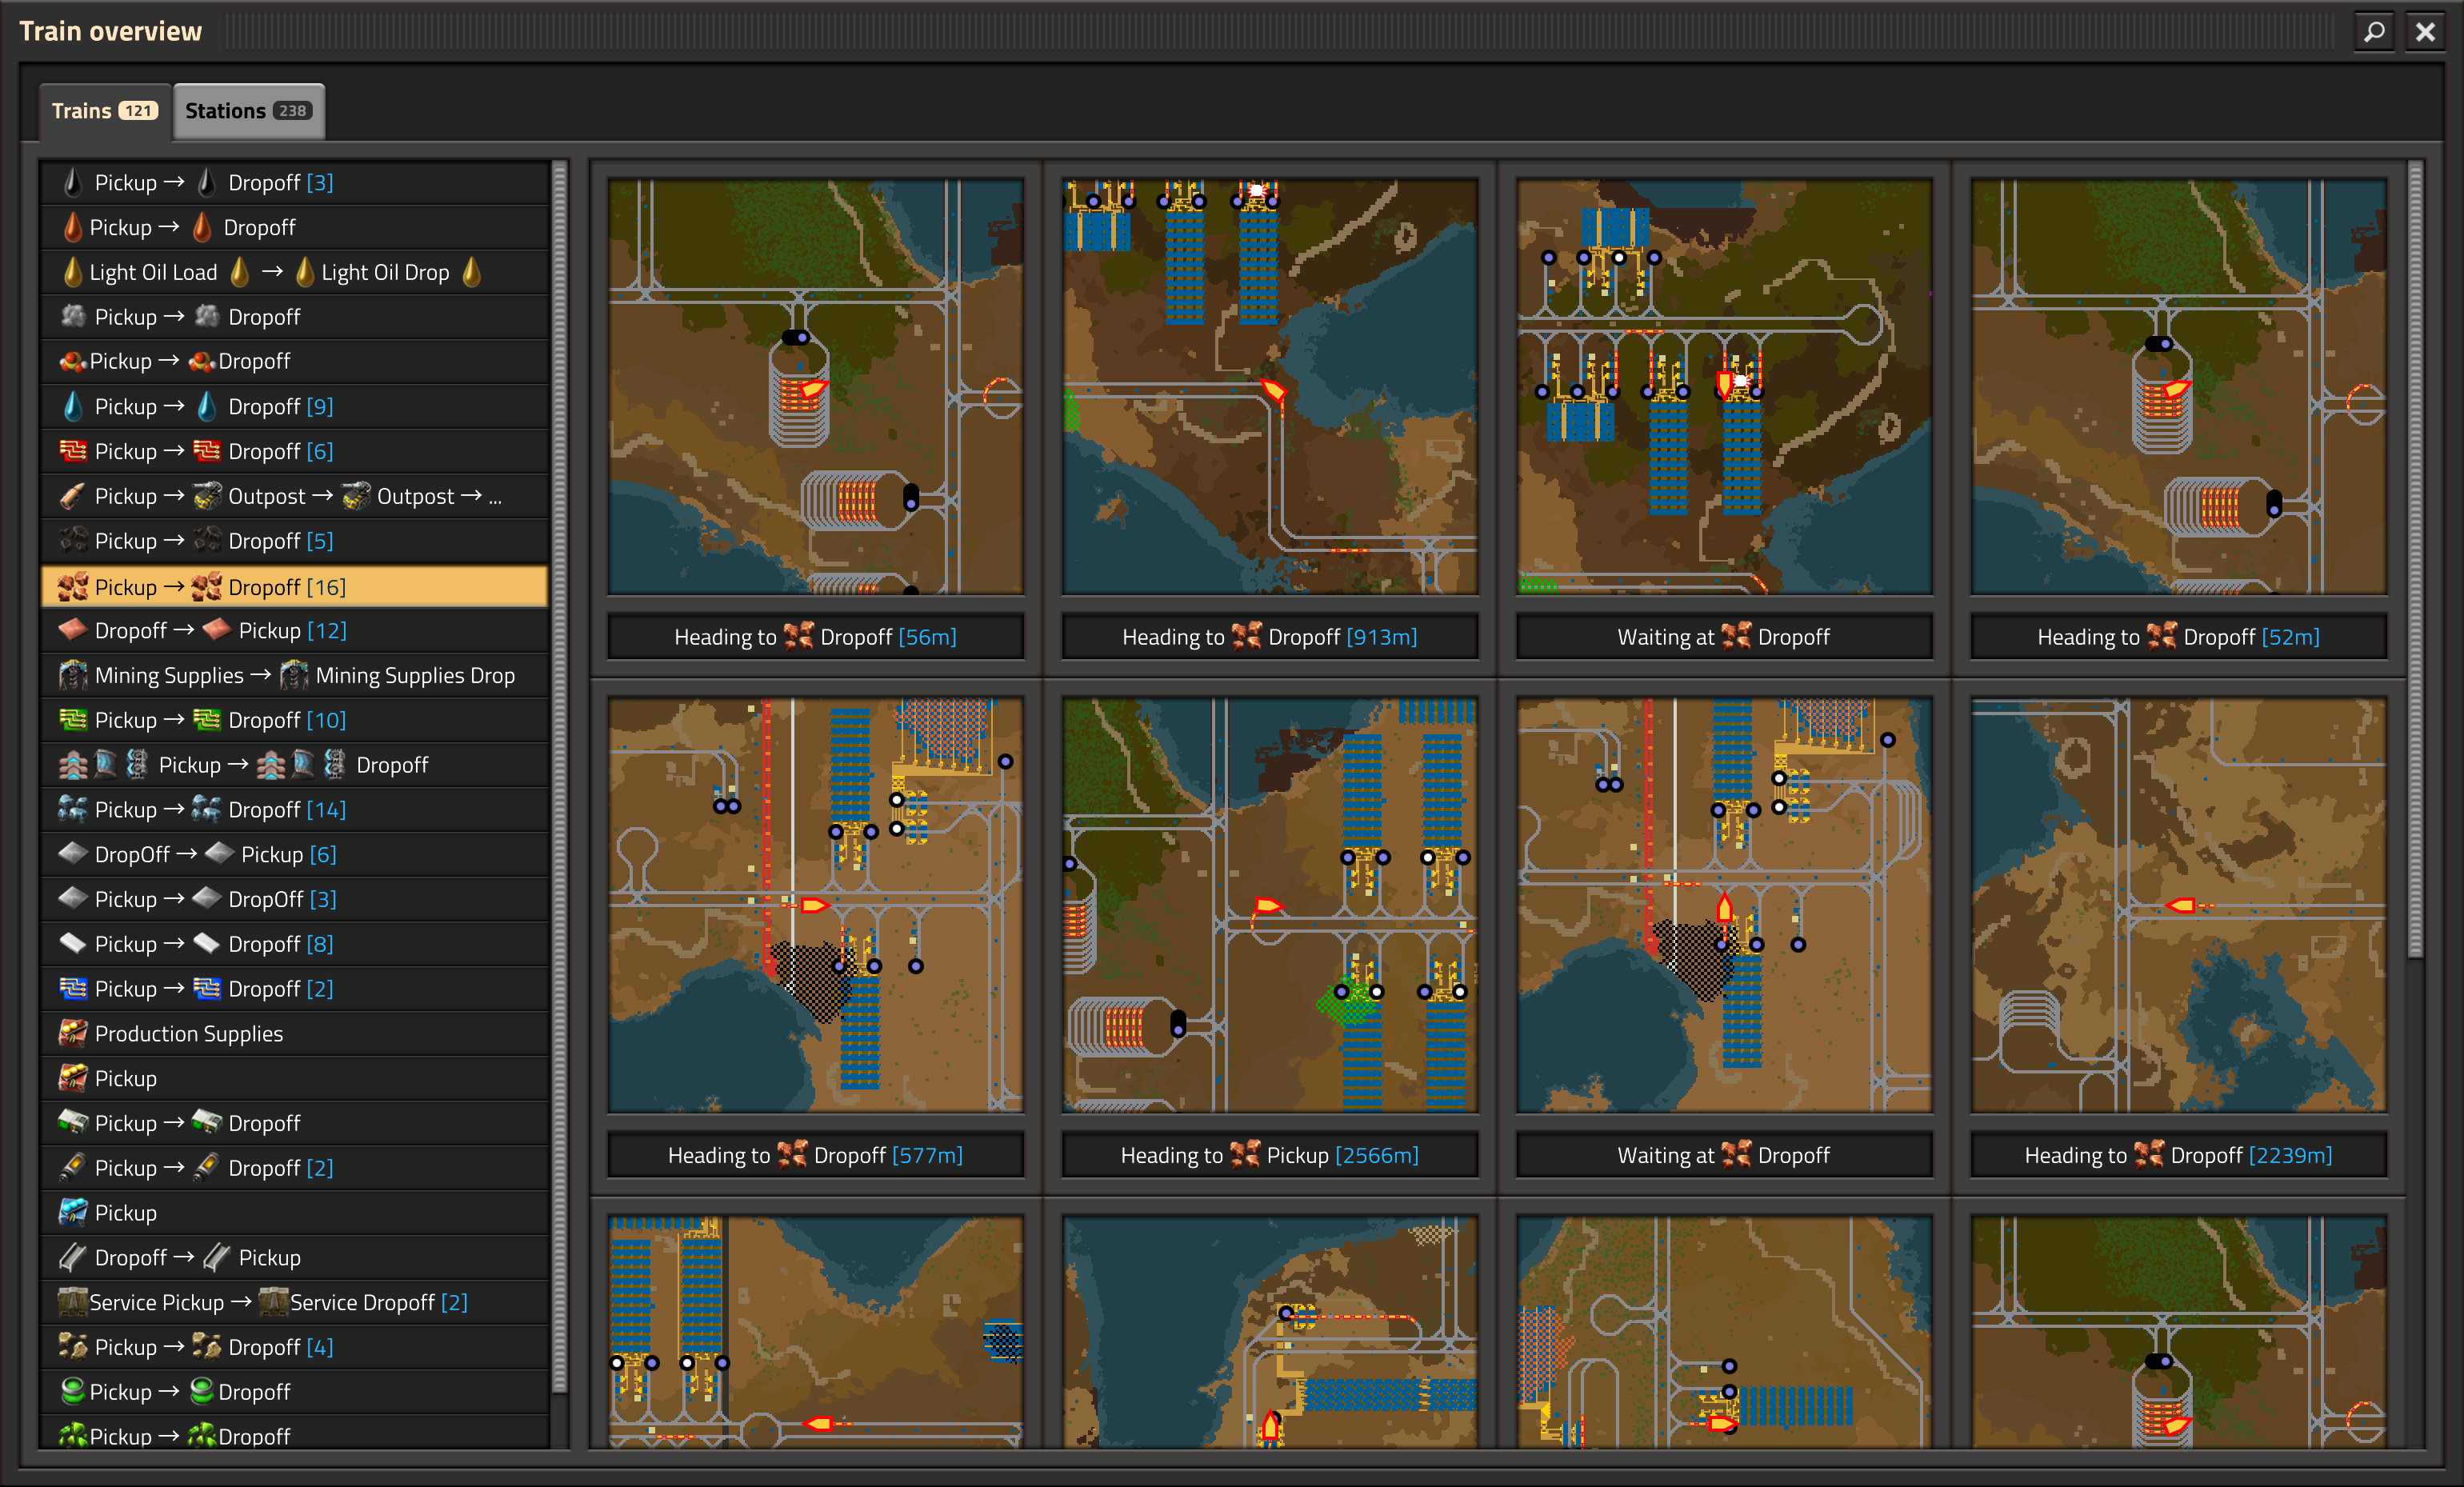
Task: Click the Service Dropoff icon
Action: click(273, 1302)
